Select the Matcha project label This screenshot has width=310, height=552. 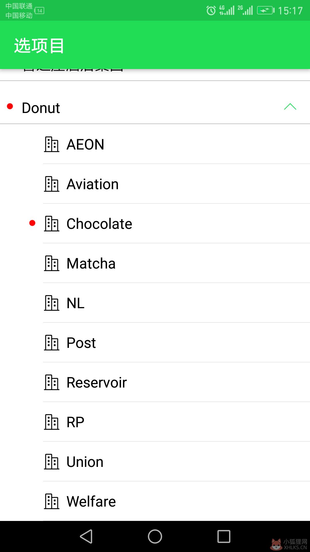tap(91, 263)
